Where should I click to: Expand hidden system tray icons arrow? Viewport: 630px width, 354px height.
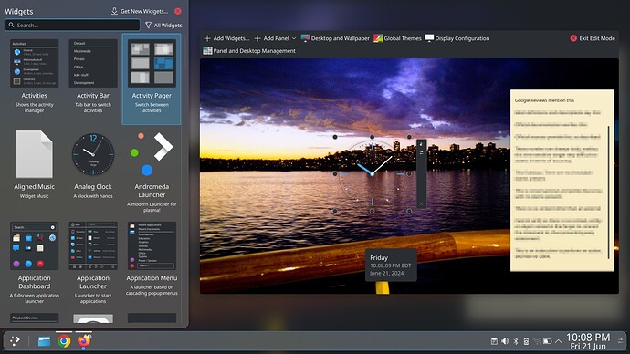tap(558, 341)
